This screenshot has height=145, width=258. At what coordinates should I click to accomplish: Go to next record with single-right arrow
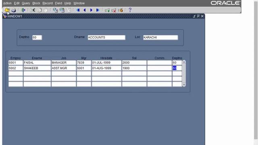[x=91, y=10]
